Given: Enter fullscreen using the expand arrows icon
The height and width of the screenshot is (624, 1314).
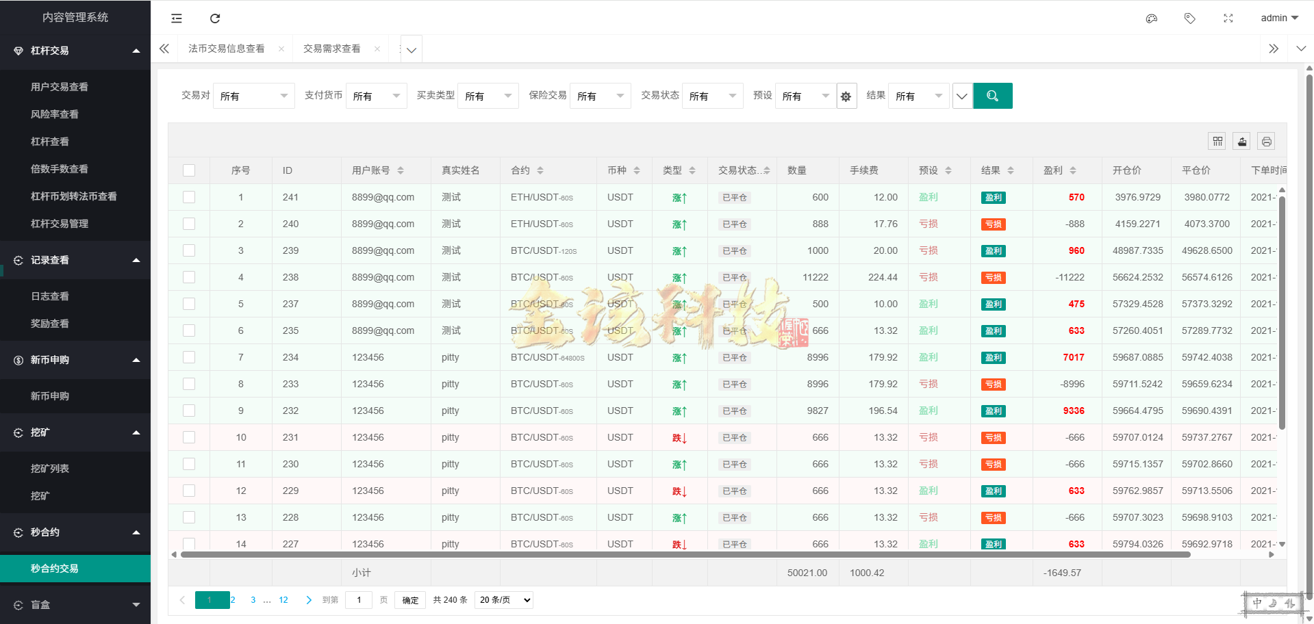Looking at the screenshot, I should click(1228, 18).
